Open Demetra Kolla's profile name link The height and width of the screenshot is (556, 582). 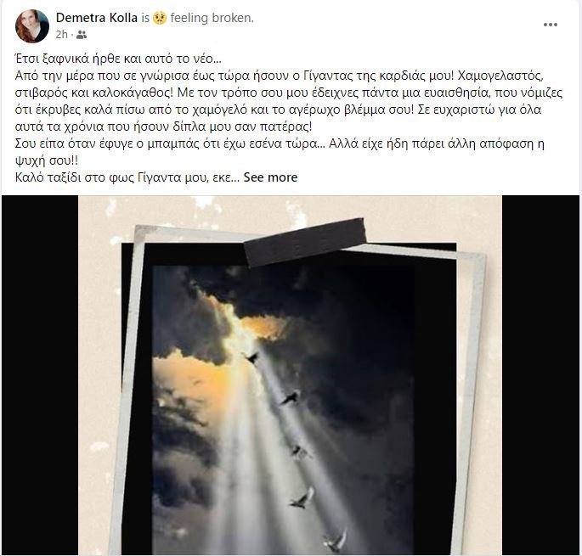tap(97, 18)
